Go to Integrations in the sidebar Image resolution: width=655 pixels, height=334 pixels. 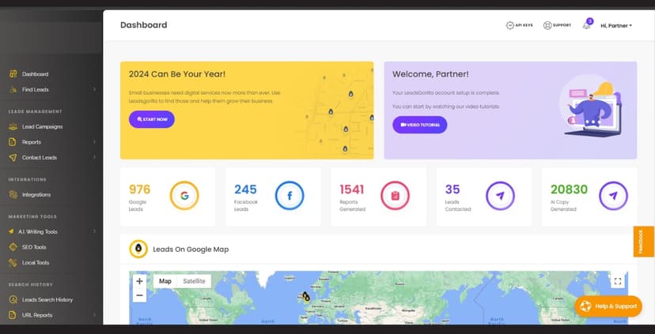point(36,195)
